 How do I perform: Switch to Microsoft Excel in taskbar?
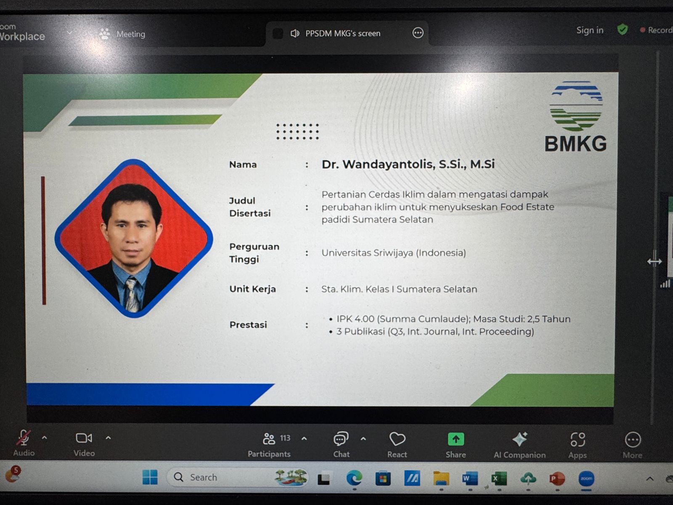(x=499, y=478)
